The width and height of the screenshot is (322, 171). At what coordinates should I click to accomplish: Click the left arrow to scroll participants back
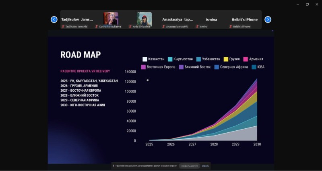pyautogui.click(x=54, y=19)
